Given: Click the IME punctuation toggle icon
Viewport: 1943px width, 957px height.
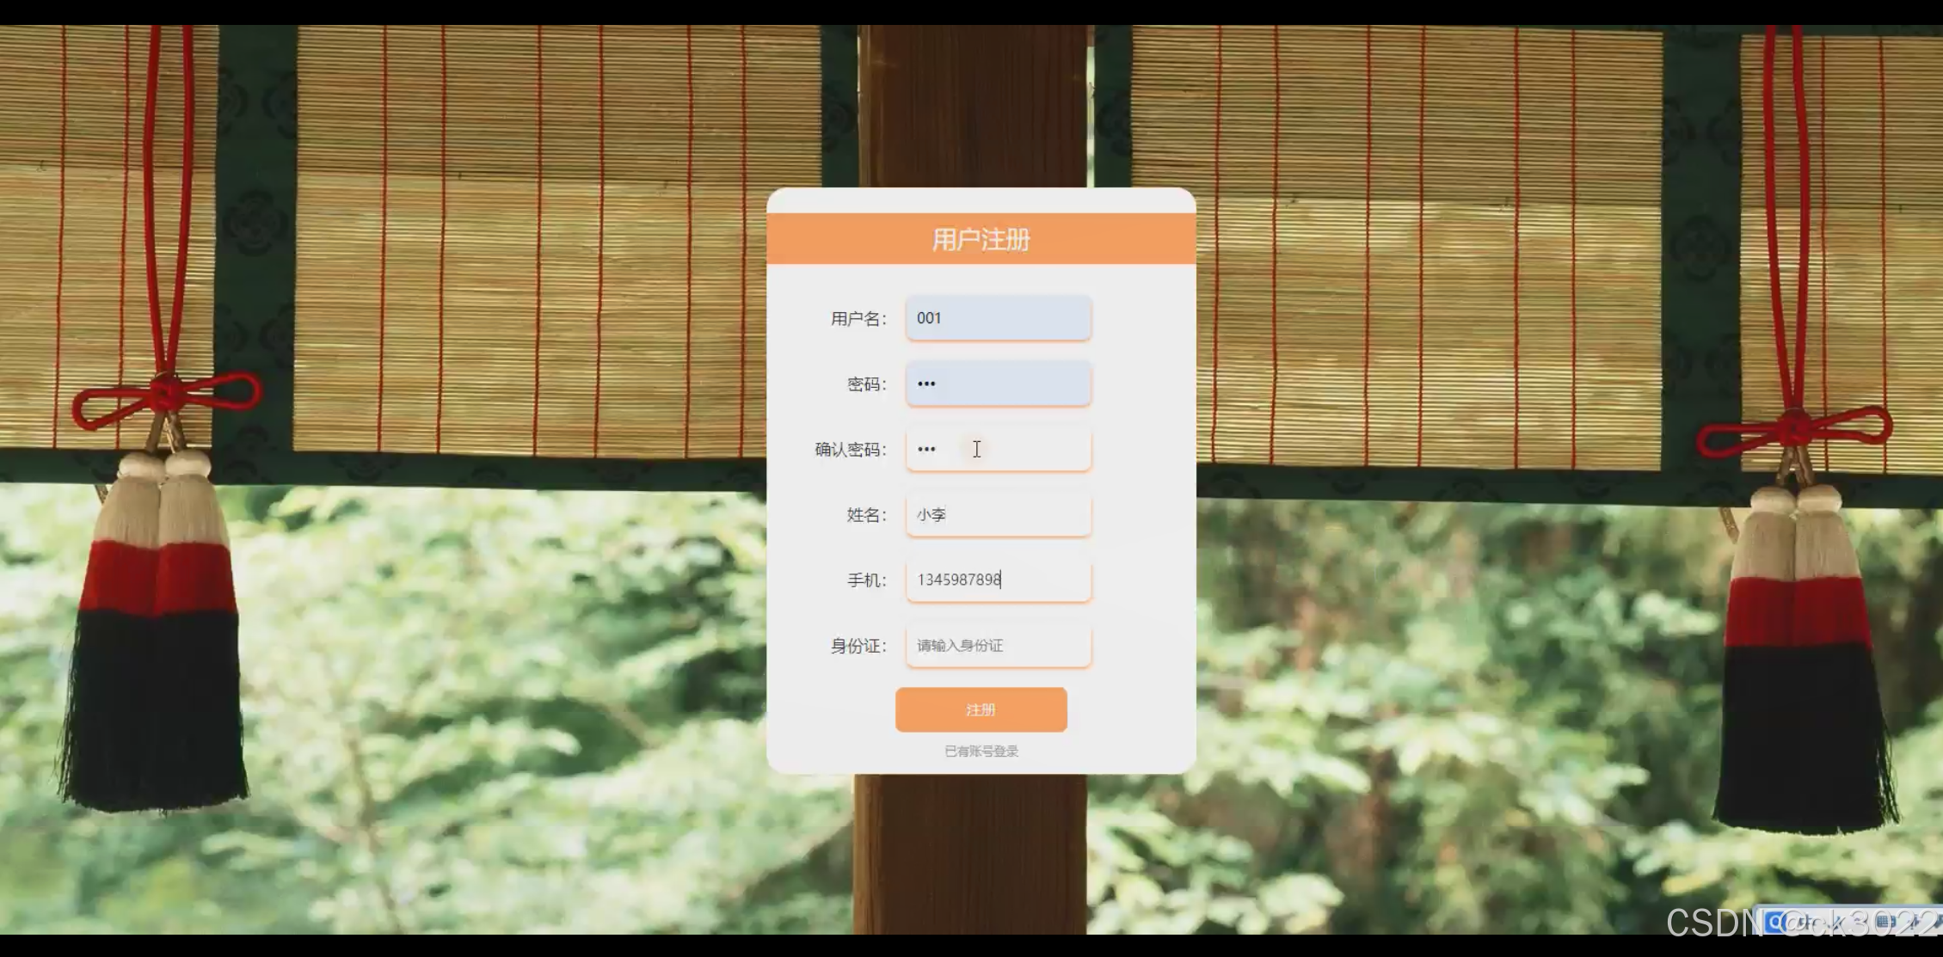Looking at the screenshot, I should coord(1858,922).
